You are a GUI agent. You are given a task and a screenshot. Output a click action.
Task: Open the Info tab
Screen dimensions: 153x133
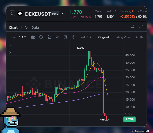(25, 28)
